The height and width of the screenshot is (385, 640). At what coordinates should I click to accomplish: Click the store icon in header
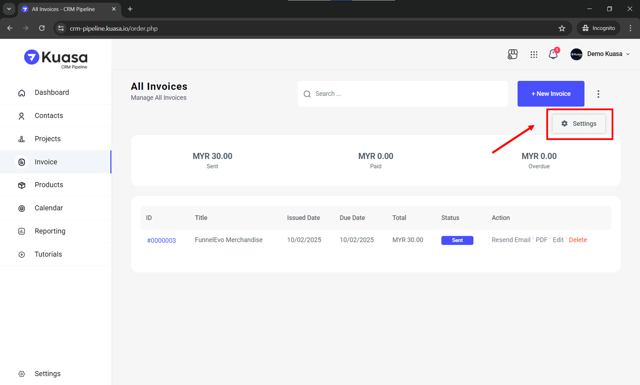pyautogui.click(x=512, y=54)
